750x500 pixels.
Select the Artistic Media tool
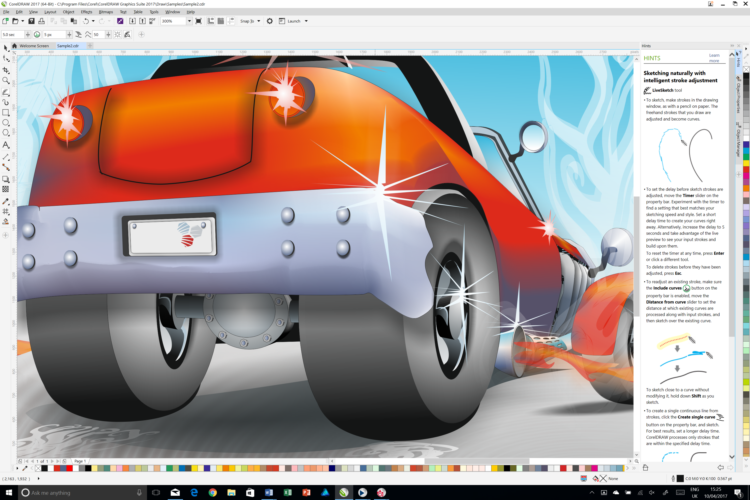point(5,102)
